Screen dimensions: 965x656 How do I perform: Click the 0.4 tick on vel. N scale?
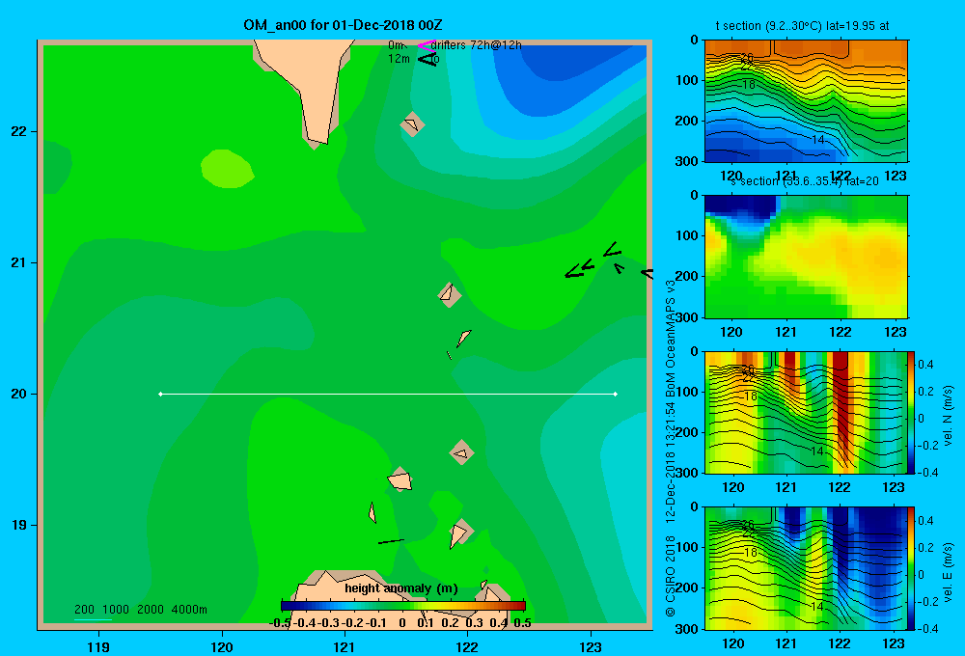coord(925,365)
